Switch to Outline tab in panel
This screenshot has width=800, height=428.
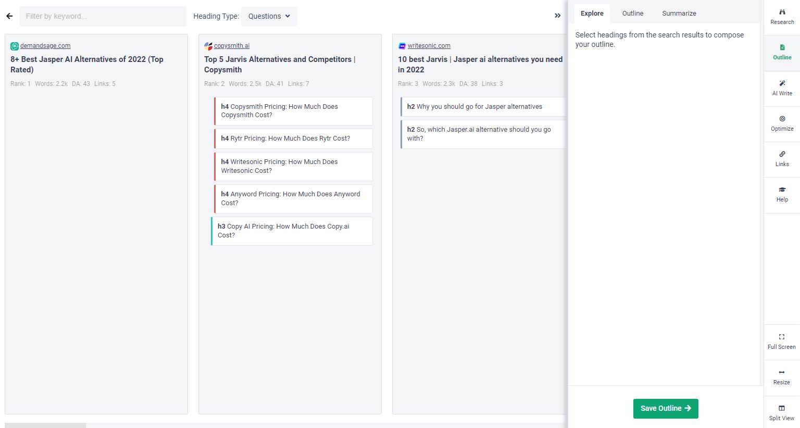(633, 14)
